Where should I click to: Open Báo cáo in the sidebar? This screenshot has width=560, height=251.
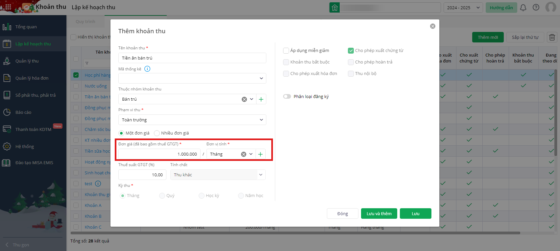[23, 113]
